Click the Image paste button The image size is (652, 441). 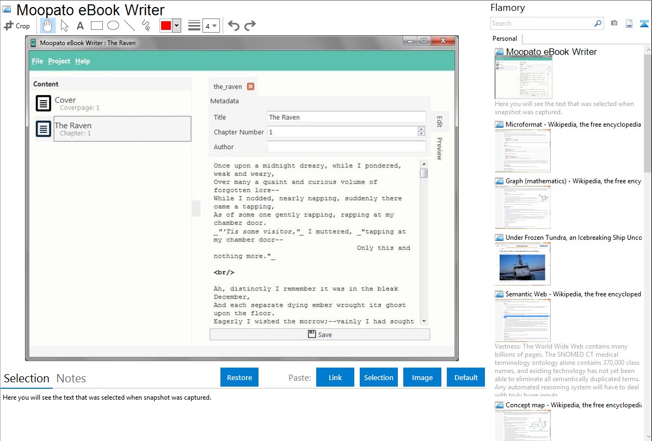pyautogui.click(x=422, y=377)
